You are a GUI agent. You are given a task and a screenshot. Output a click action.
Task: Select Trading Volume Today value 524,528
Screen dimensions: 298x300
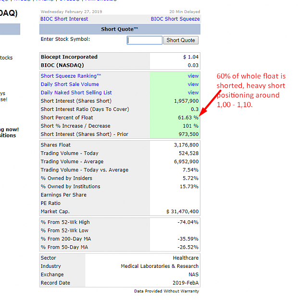[x=188, y=153]
